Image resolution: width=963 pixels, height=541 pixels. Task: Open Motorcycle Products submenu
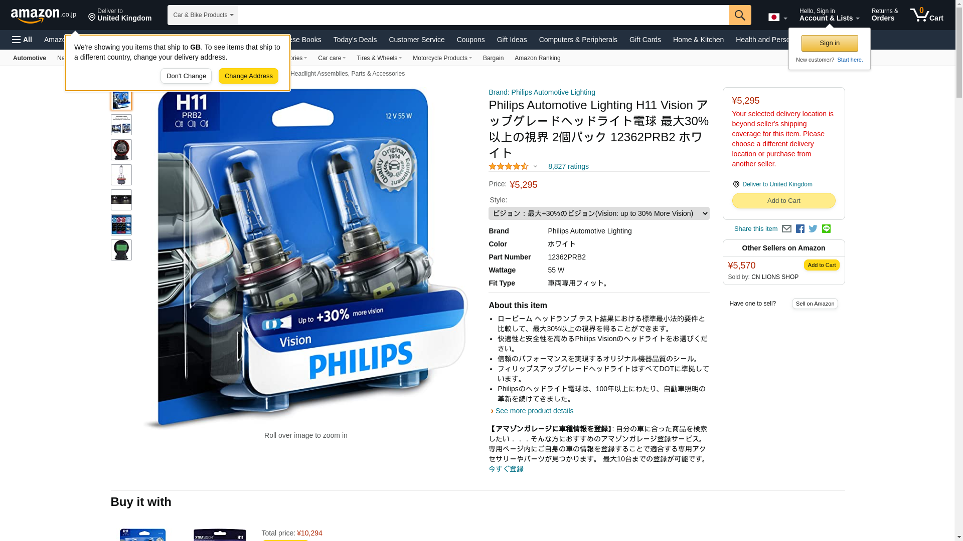[442, 58]
